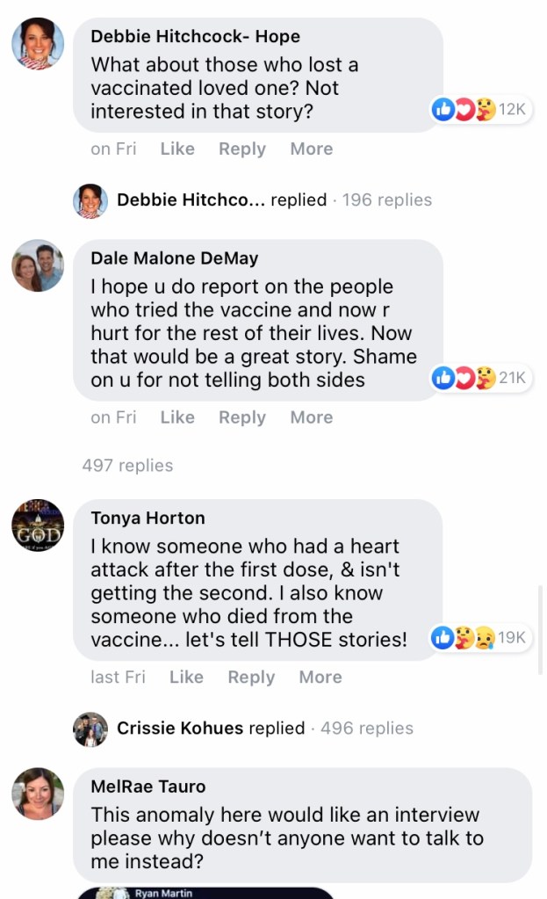Click small Debbie Hitchcock reply avatar
Viewport: 547px width, 899px height.
pyautogui.click(x=90, y=200)
